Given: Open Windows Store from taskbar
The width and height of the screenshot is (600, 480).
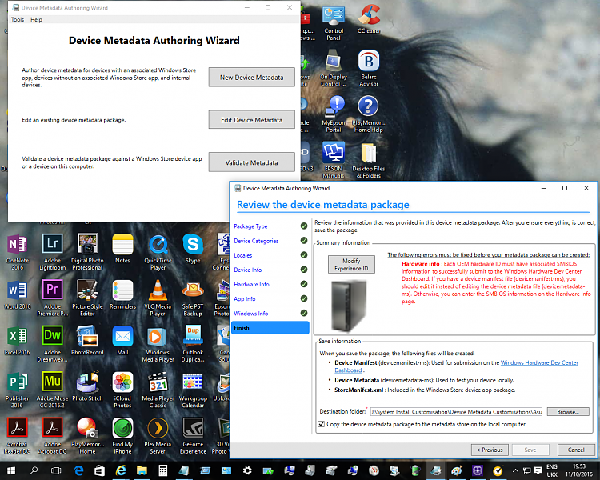Looking at the screenshot, I should (x=100, y=471).
